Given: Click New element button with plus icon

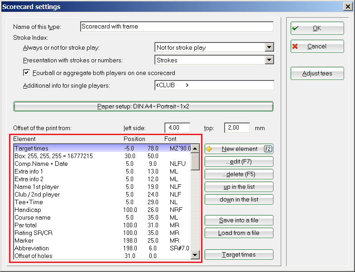Looking at the screenshot, I should pyautogui.click(x=239, y=149).
